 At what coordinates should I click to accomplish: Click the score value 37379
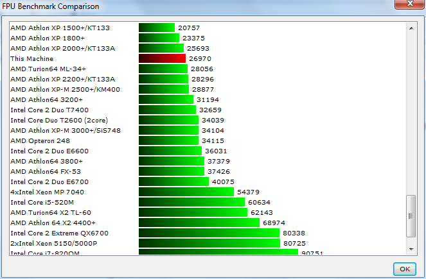coord(218,162)
